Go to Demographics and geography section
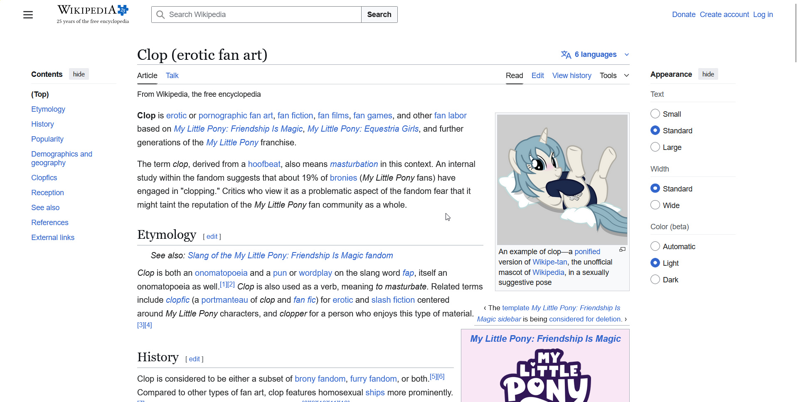 pos(62,158)
